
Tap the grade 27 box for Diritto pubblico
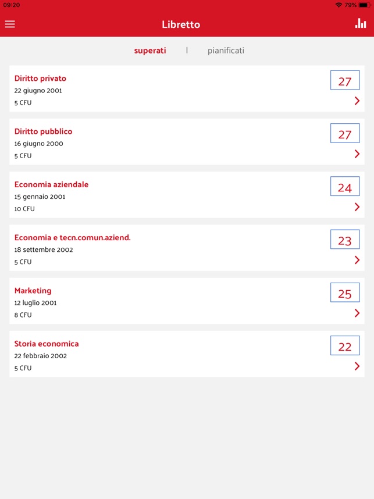[345, 133]
